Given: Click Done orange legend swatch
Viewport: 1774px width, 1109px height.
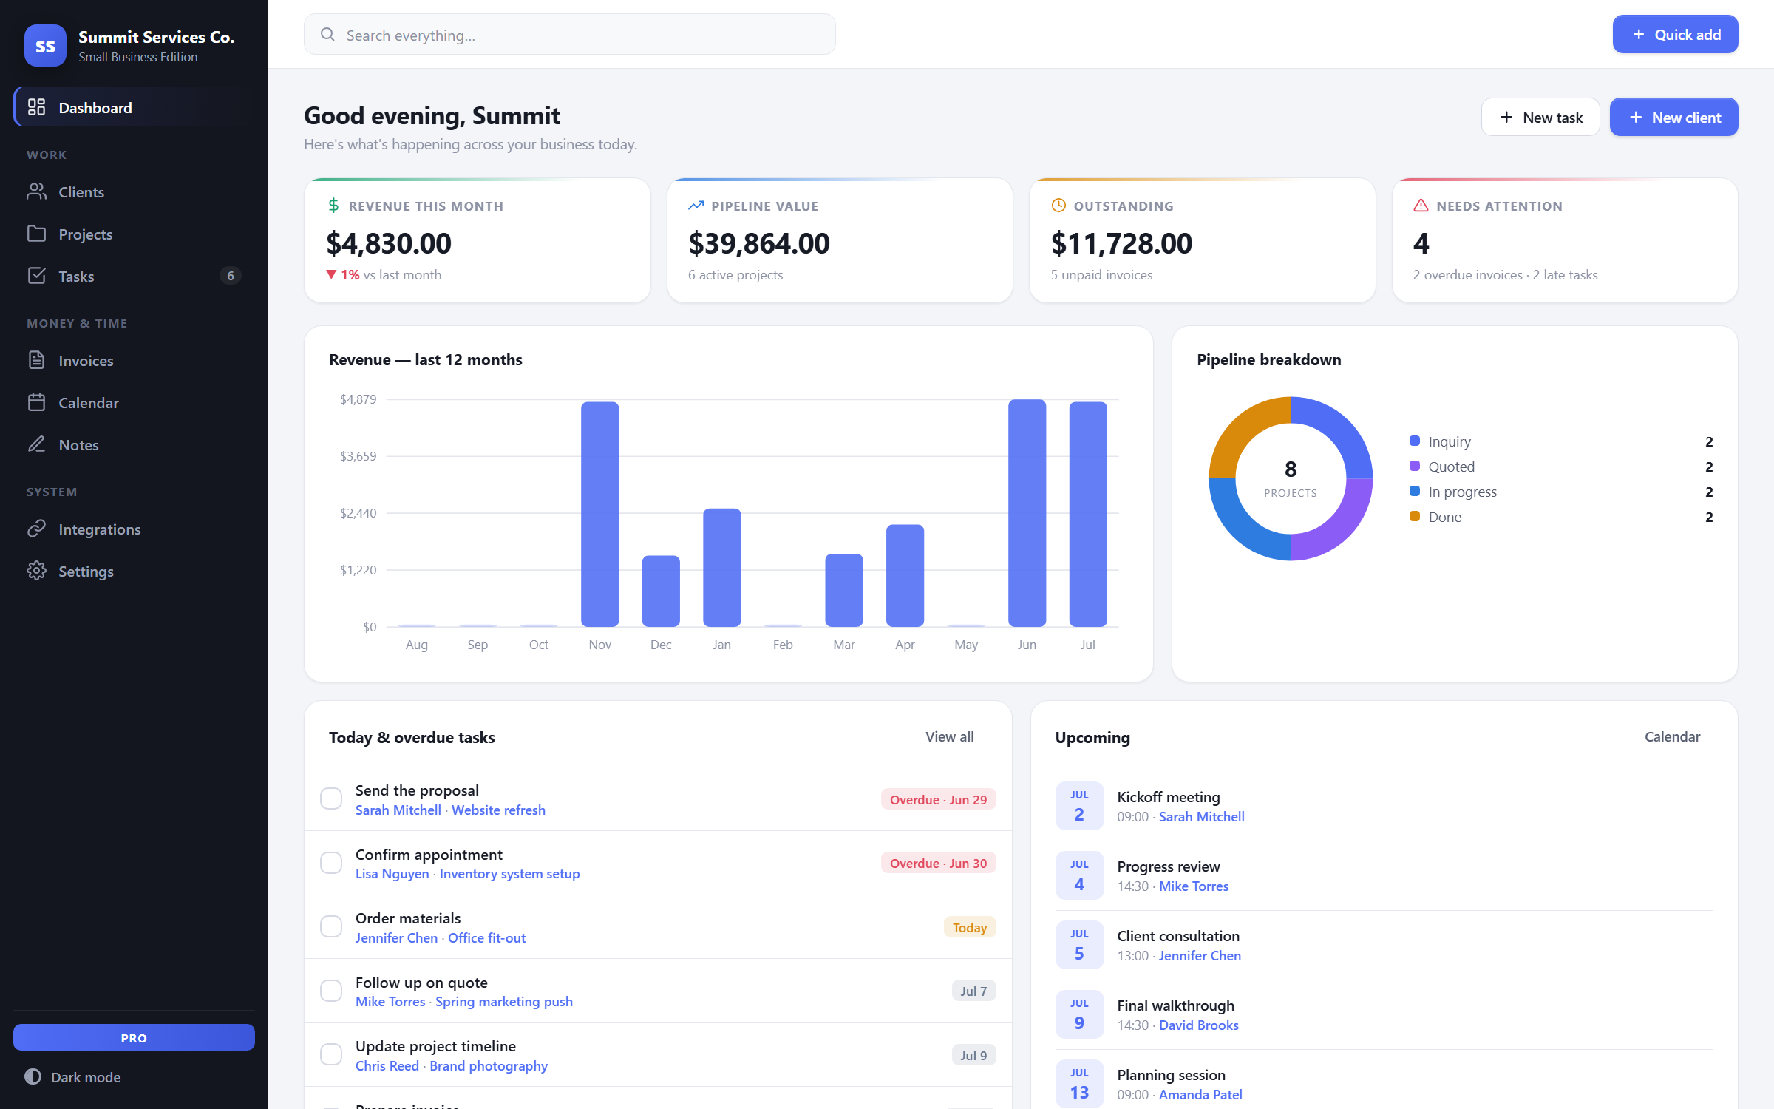Looking at the screenshot, I should (1415, 516).
